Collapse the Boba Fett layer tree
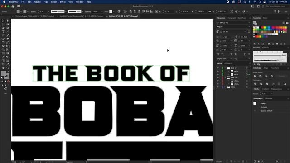This screenshot has height=163, width=290. (x=225, y=77)
